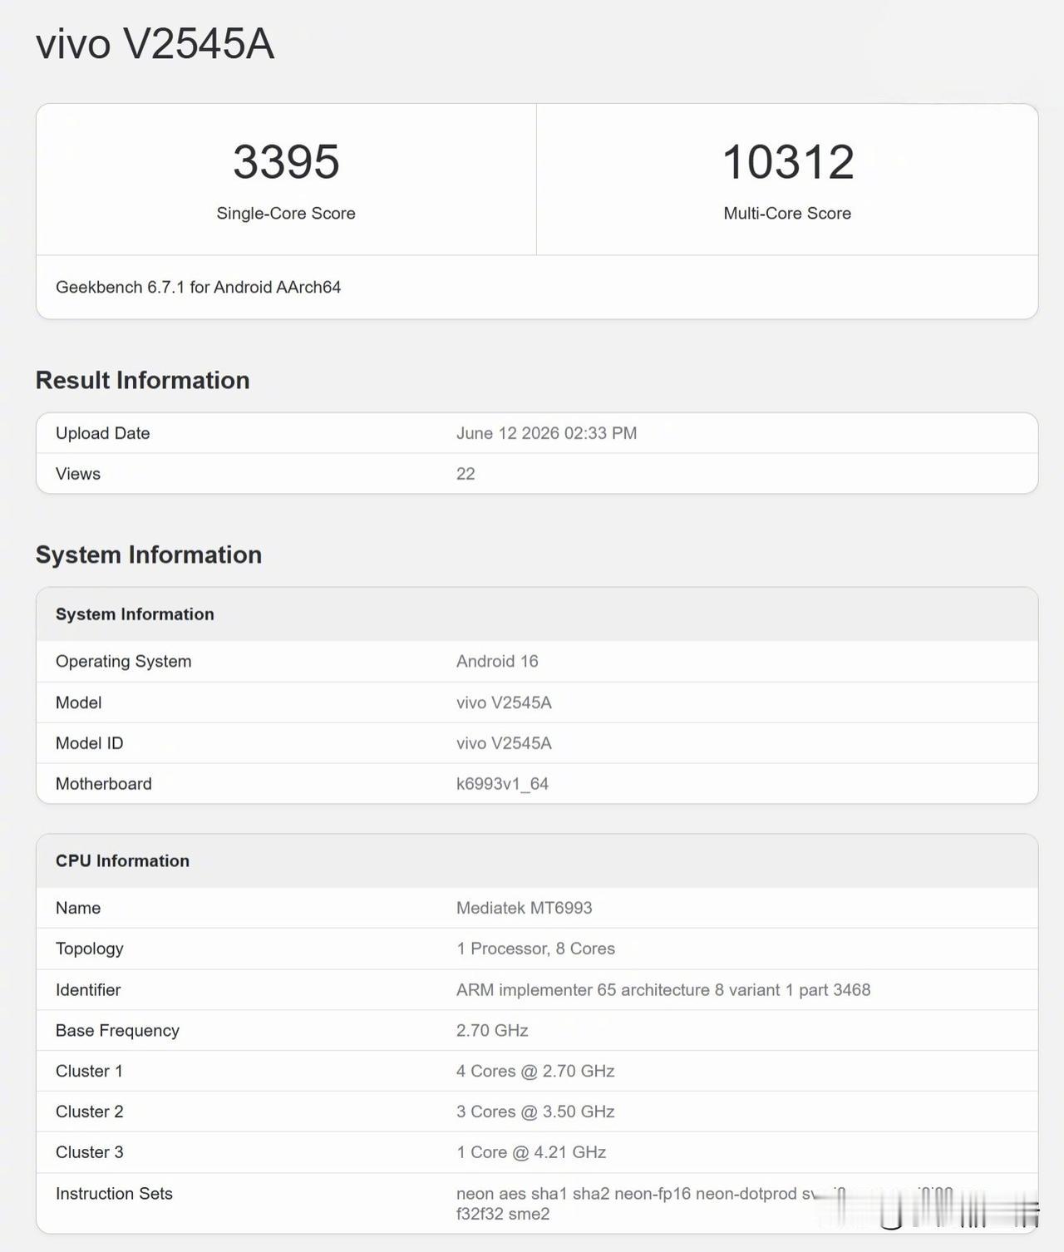Click the 'Model ID' row label
Viewport: 1064px width, 1252px height.
(89, 743)
